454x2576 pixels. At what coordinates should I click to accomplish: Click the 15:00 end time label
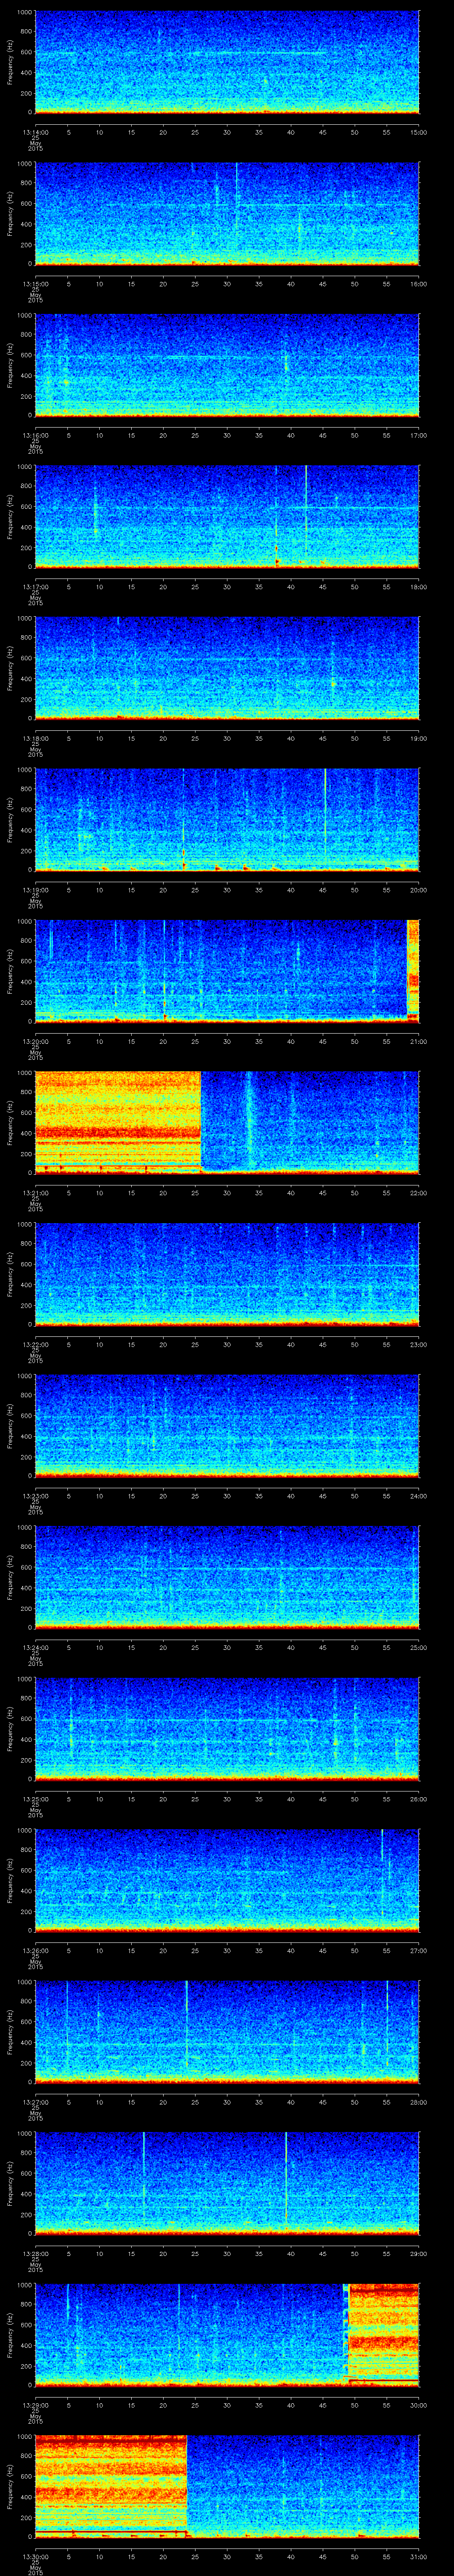pyautogui.click(x=418, y=131)
